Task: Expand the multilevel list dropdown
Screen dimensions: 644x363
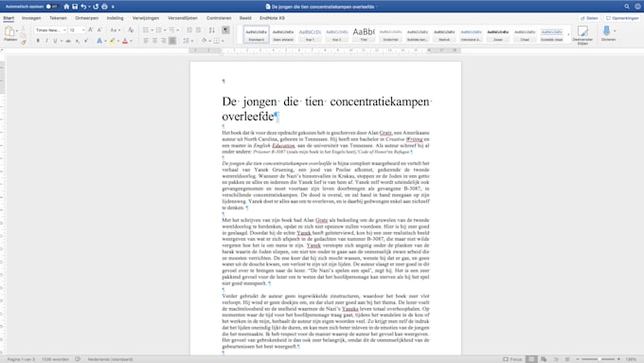Action: point(178,30)
